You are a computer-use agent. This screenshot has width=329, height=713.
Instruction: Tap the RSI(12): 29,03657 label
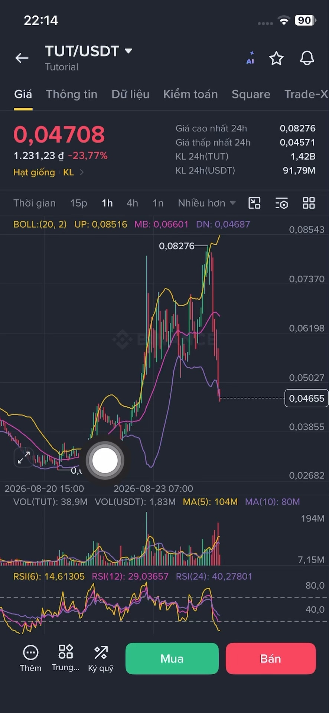click(x=130, y=576)
